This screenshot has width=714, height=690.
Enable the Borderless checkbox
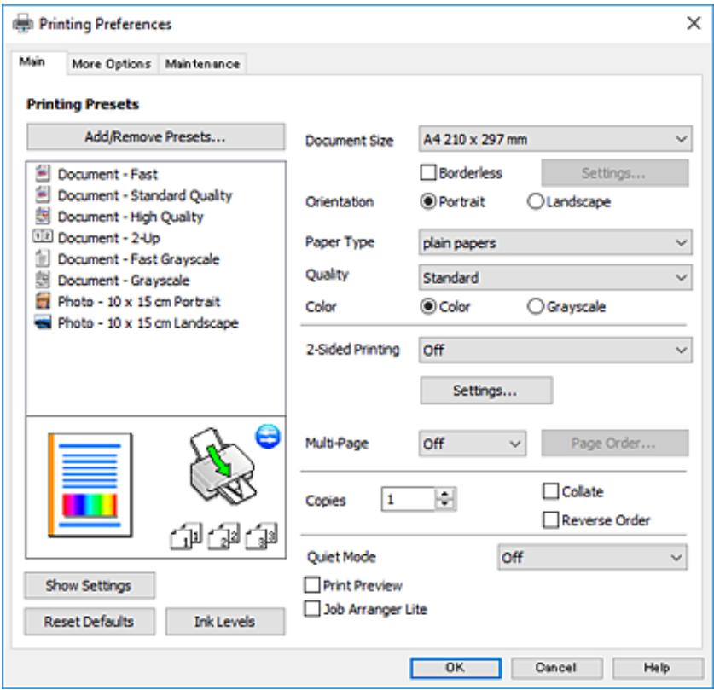click(427, 173)
